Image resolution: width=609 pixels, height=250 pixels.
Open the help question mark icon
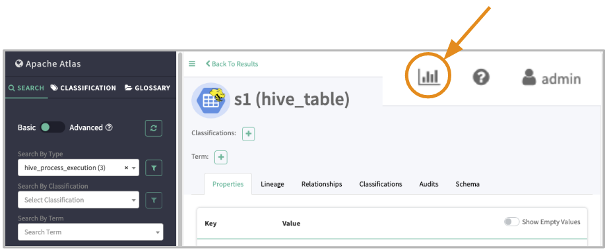(x=481, y=77)
